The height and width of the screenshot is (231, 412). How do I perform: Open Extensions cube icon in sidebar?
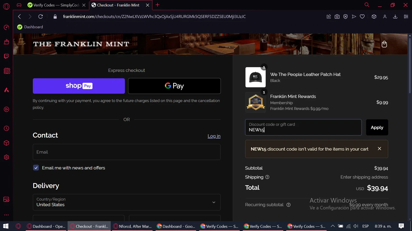[6, 143]
